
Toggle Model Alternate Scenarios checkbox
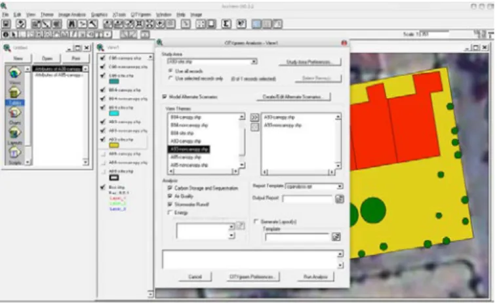[x=165, y=96]
